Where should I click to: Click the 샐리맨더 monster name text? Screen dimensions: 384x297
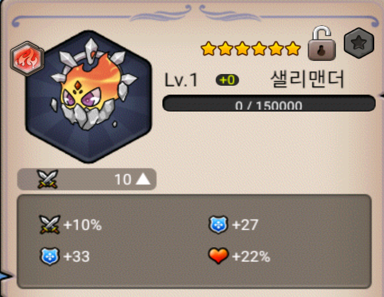click(307, 79)
